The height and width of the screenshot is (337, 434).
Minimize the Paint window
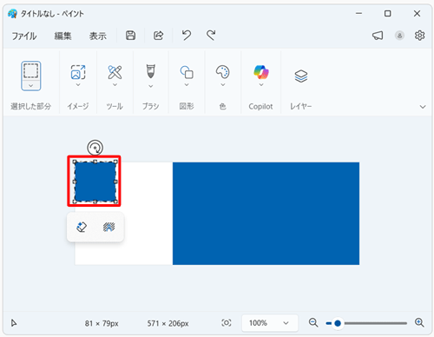tap(358, 13)
